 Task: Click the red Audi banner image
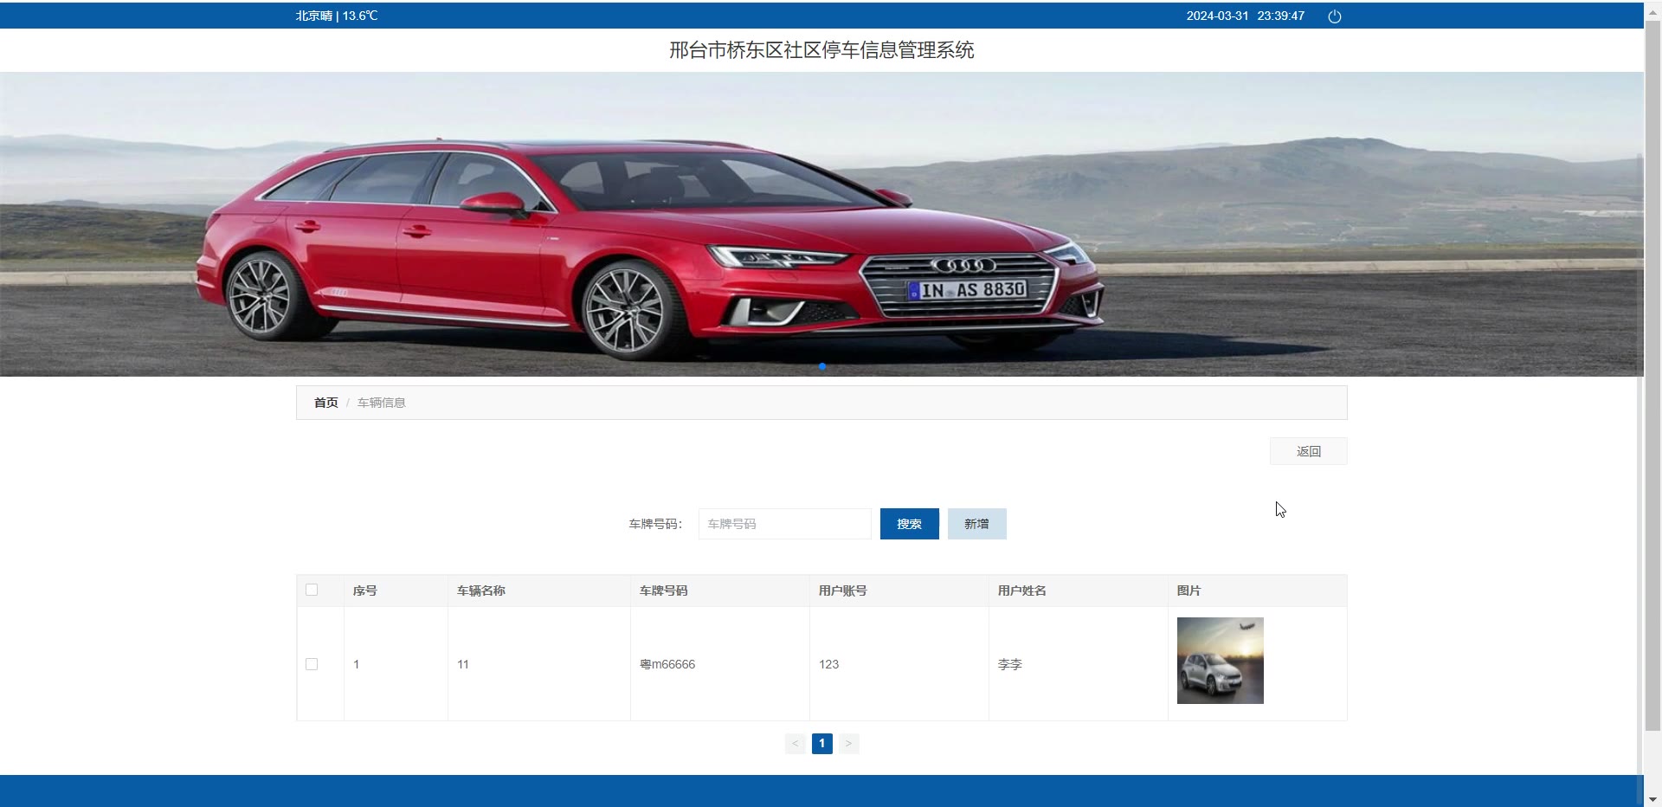821,224
